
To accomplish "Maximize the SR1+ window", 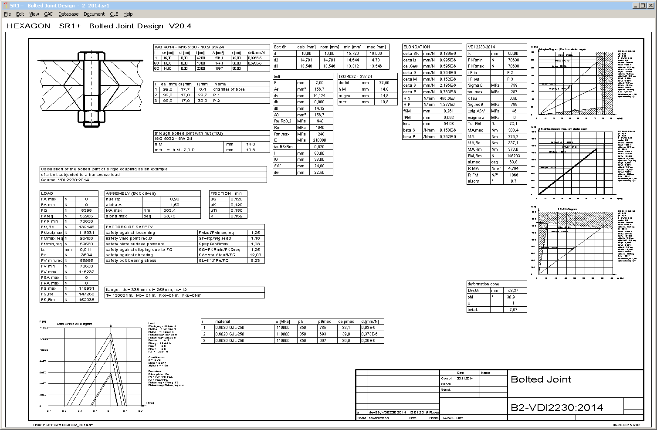I will (643, 6).
